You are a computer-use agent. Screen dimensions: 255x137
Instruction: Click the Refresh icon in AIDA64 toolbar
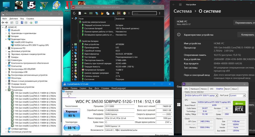[x=74, y=13]
